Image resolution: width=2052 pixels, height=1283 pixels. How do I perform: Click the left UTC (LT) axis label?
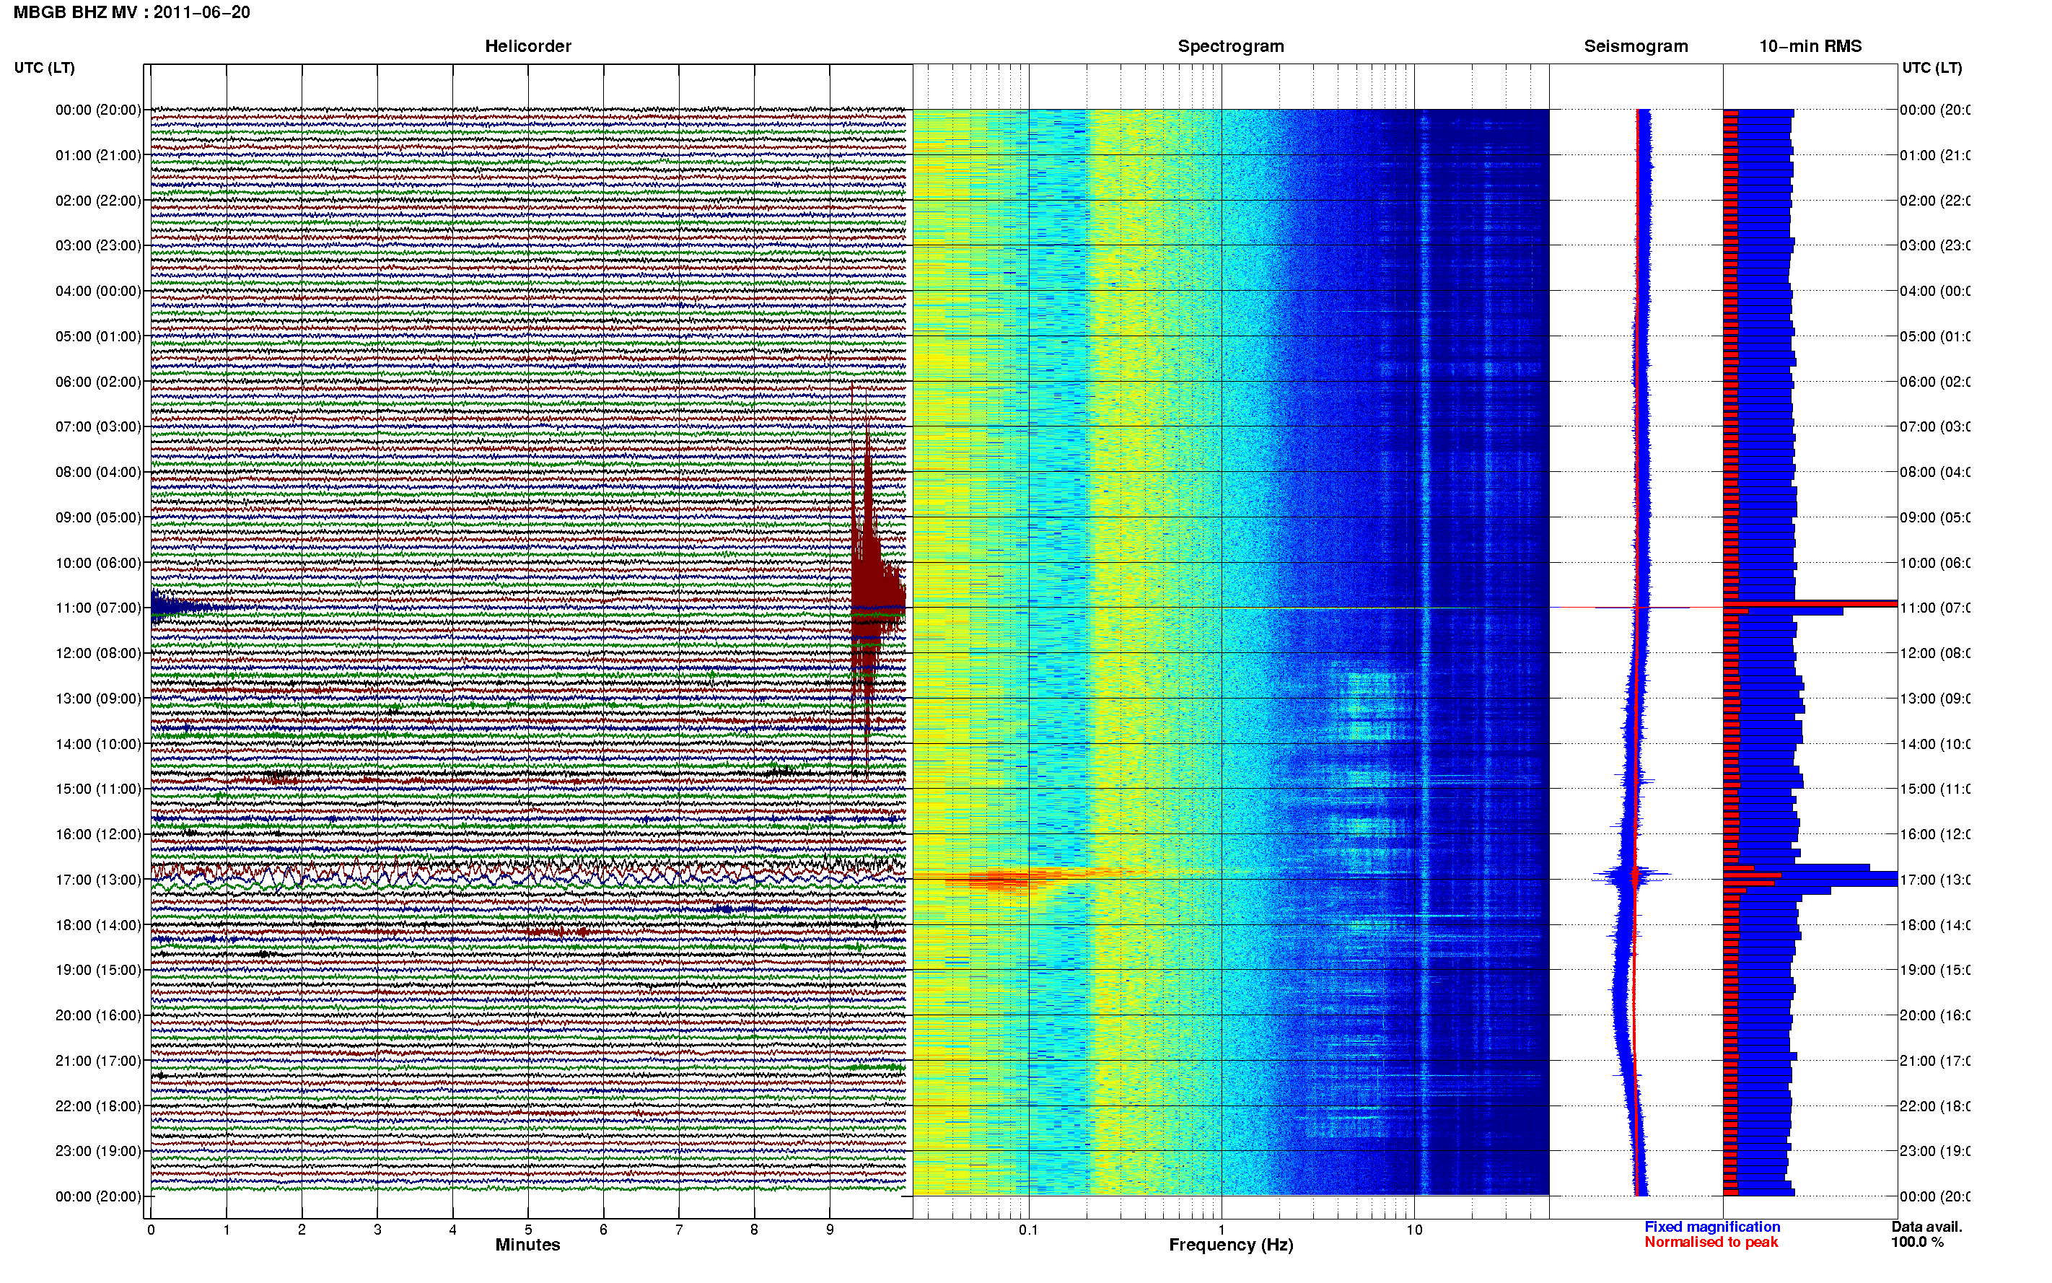(x=44, y=68)
